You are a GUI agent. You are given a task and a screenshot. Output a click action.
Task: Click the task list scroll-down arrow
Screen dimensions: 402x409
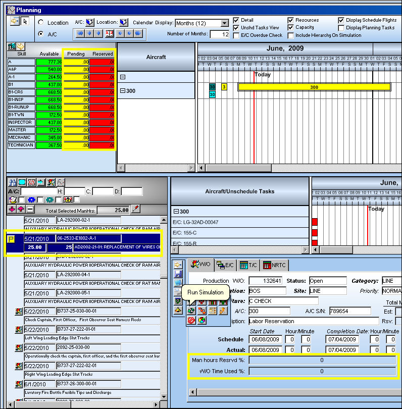164,397
